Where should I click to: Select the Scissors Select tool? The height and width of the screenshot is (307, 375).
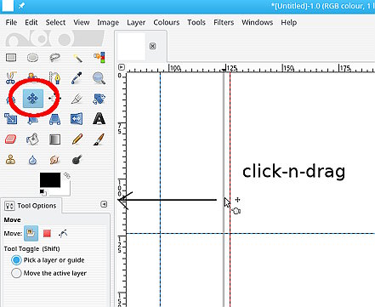pos(10,78)
